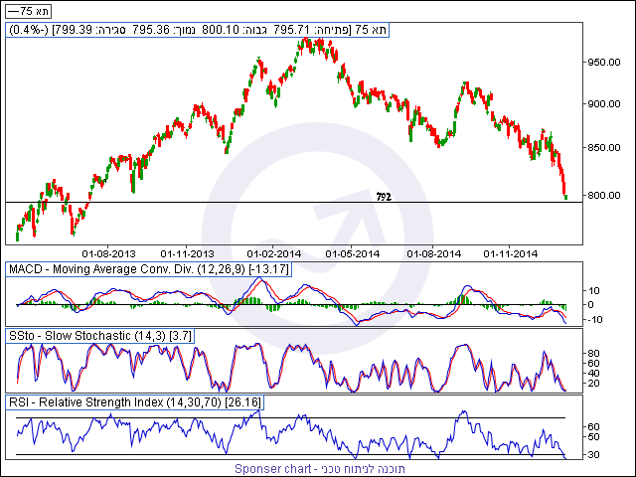This screenshot has height=477, width=636.
Task: Click the RSI Relative Strength Index title
Action: [135, 402]
